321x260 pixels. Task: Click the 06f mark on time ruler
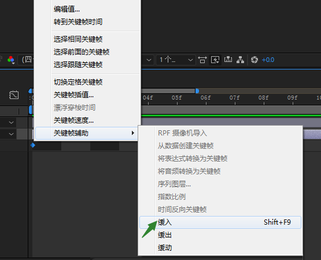[205, 98]
